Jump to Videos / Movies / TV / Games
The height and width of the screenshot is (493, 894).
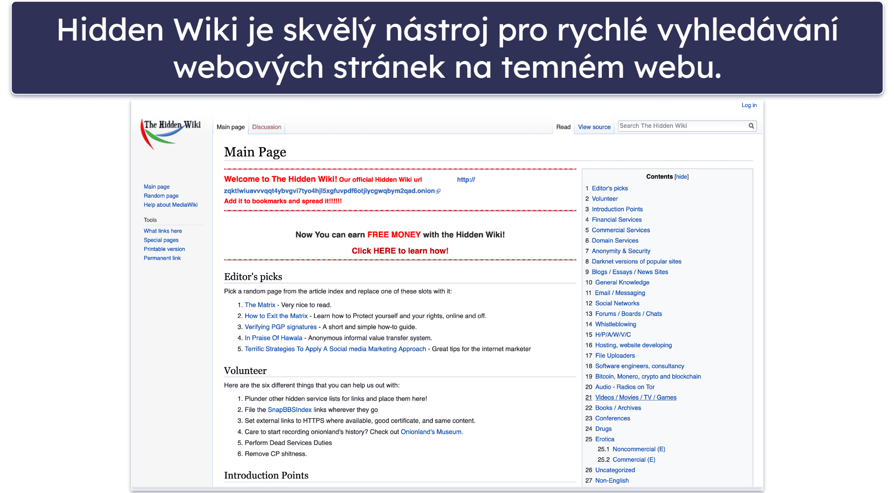[x=636, y=398]
